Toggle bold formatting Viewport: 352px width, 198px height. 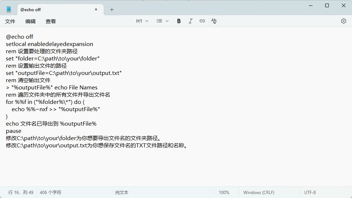coord(179,21)
